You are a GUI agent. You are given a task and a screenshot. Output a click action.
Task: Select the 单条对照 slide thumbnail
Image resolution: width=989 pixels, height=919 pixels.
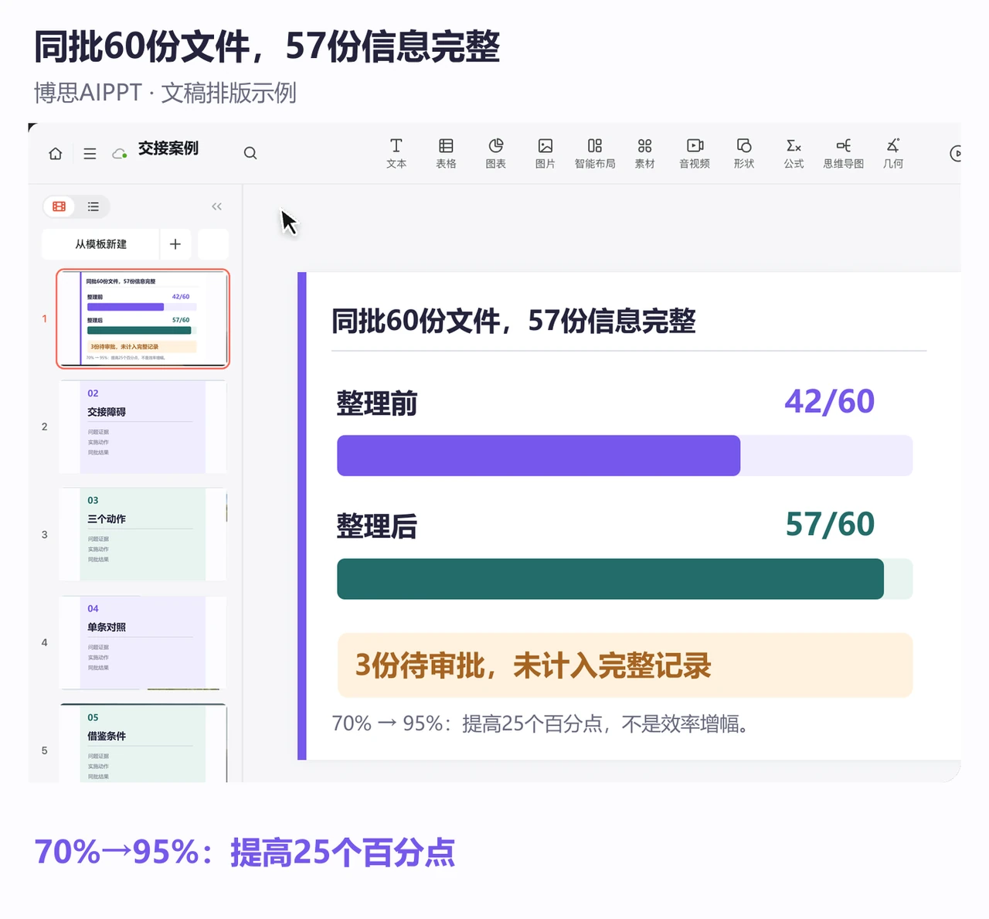[143, 642]
